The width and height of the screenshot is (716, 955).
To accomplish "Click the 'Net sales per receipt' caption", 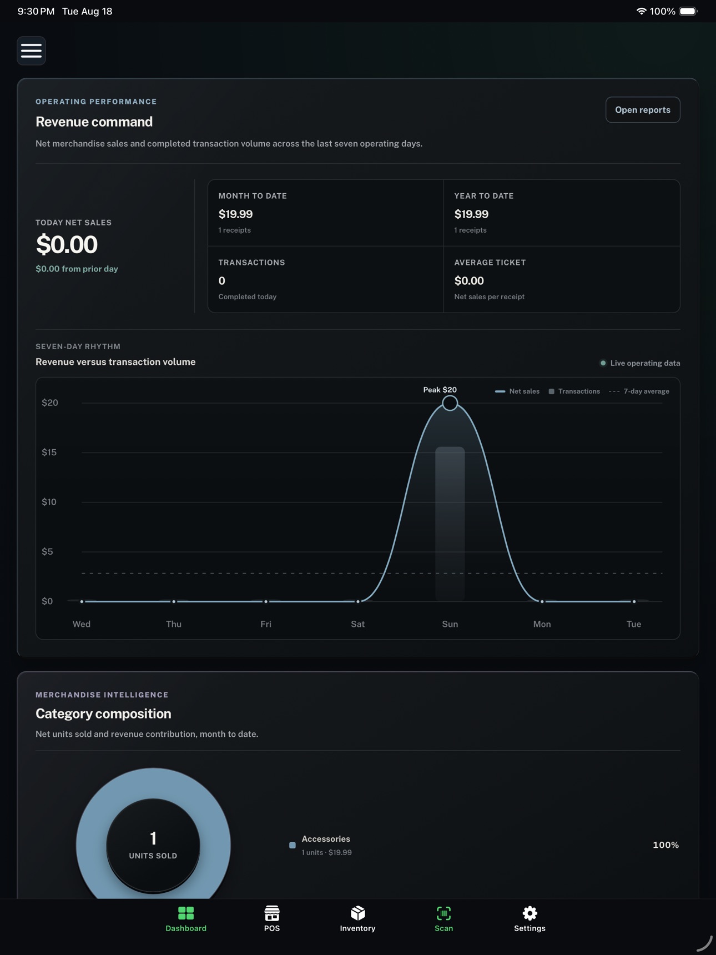I will (490, 296).
